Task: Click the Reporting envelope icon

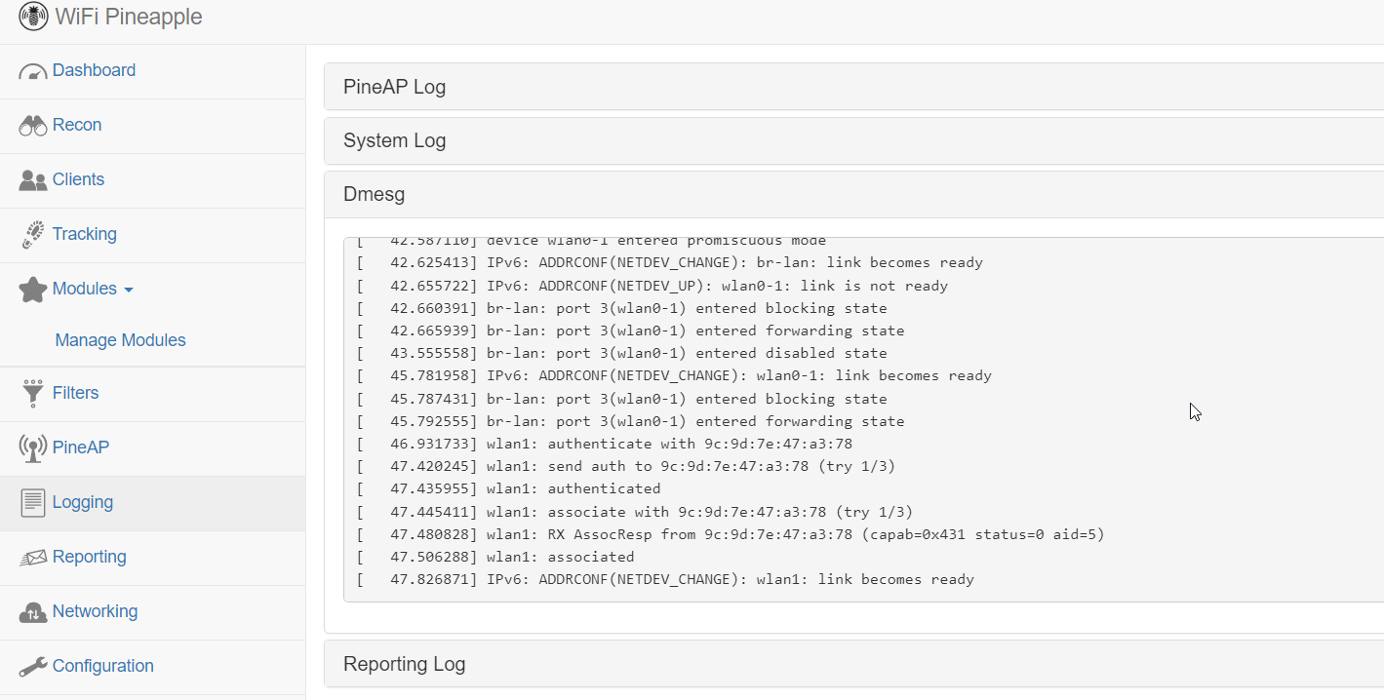Action: click(33, 558)
